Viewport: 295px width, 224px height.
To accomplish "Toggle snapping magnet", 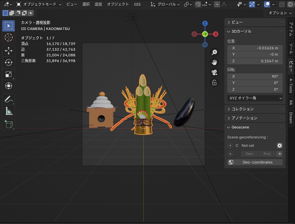I will (198, 4).
